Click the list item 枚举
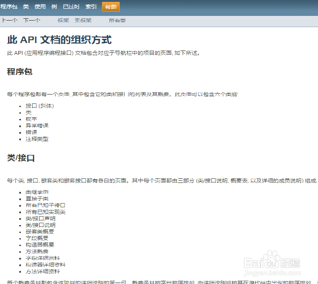Viewport: 318px width, 284px height. tap(31, 119)
